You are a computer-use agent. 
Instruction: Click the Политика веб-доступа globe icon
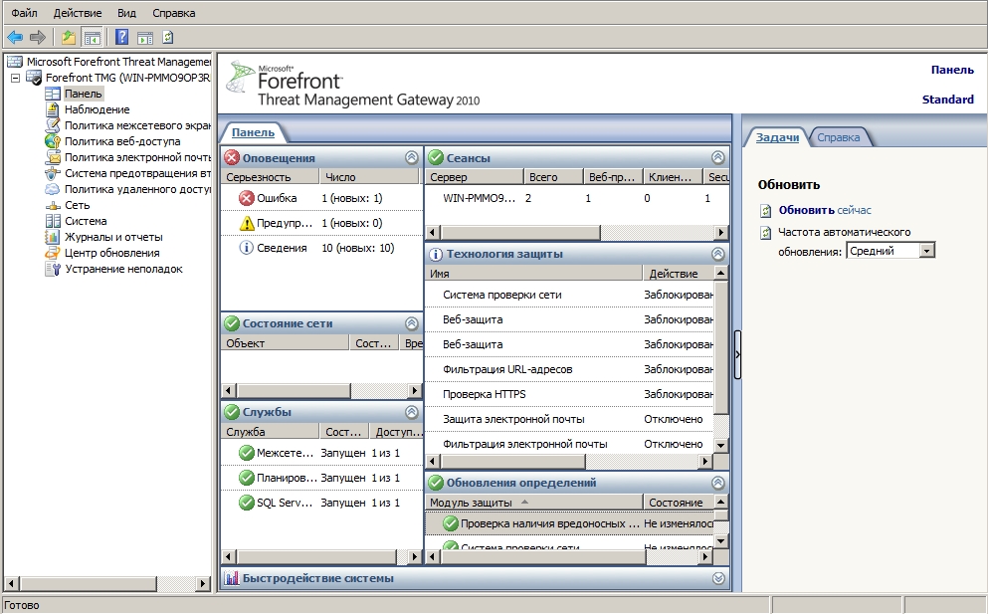pyautogui.click(x=53, y=141)
